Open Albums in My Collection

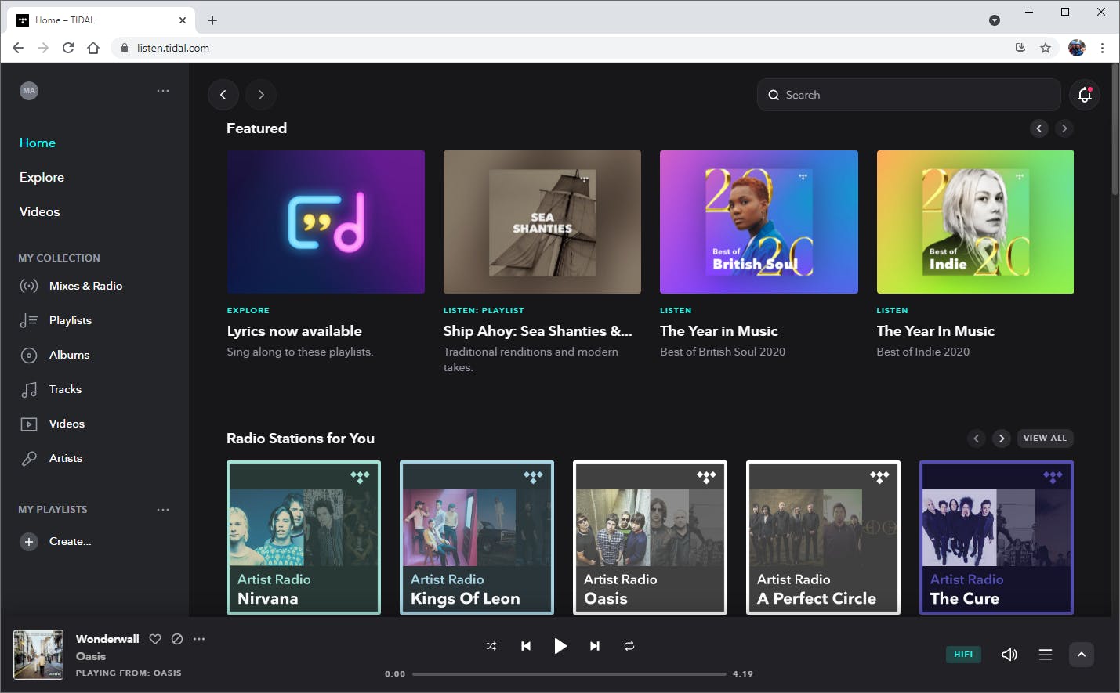point(70,355)
